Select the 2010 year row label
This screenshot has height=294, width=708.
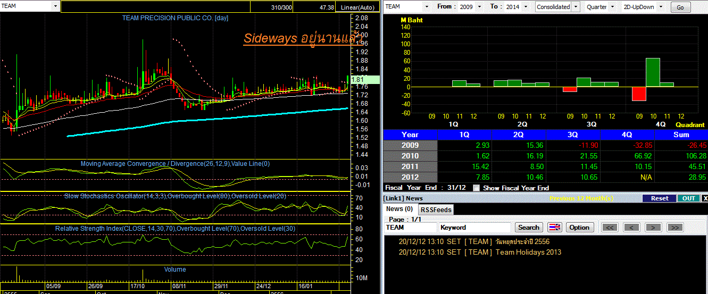tap(410, 156)
